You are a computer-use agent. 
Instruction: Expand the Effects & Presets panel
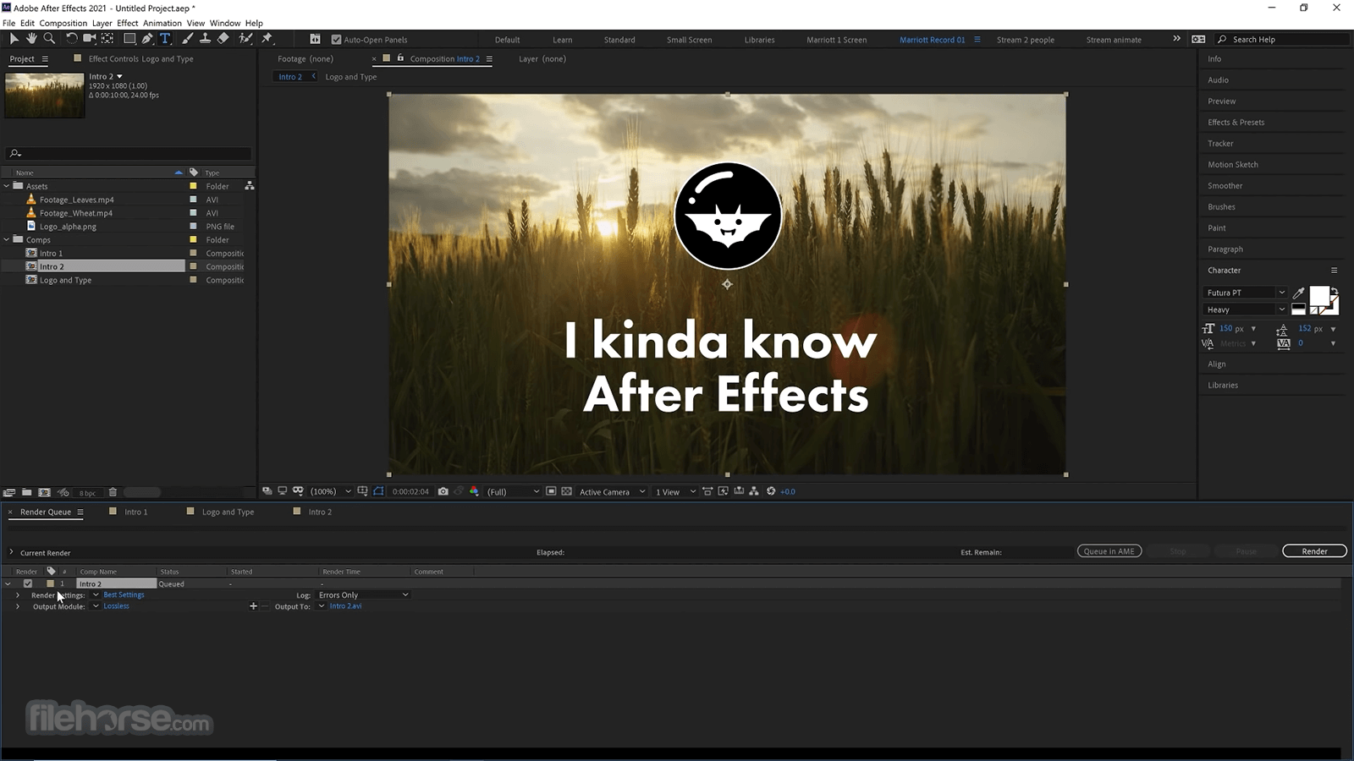[1236, 123]
